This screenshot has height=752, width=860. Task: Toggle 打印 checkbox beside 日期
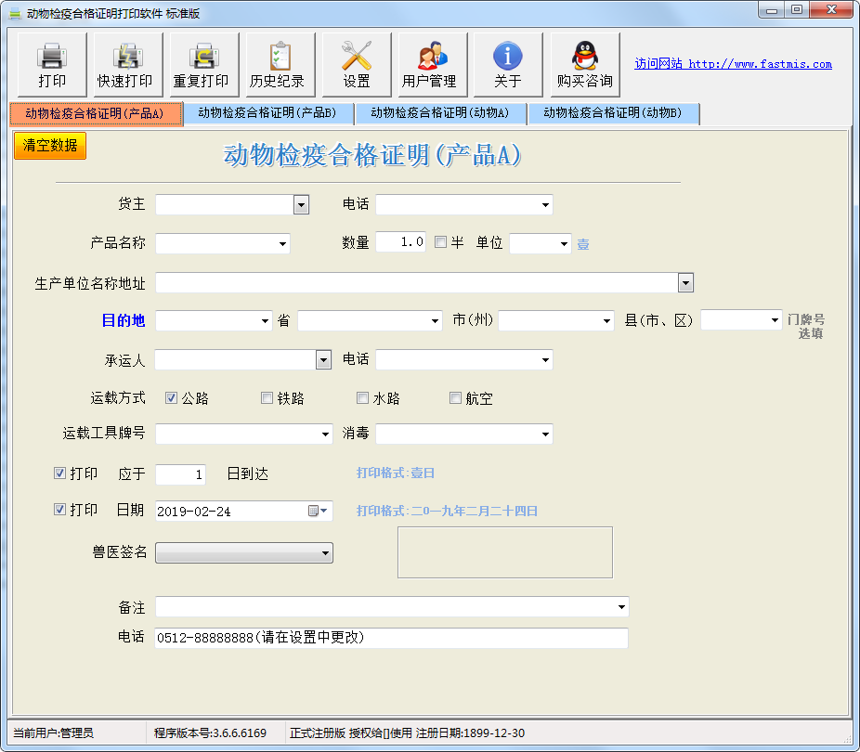tap(59, 509)
